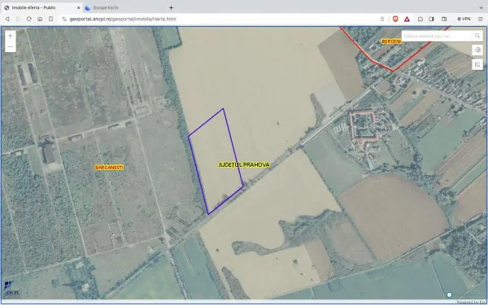The height and width of the screenshot is (305, 488).
Task: Click the ANCPI logo on map
Action: [12, 288]
